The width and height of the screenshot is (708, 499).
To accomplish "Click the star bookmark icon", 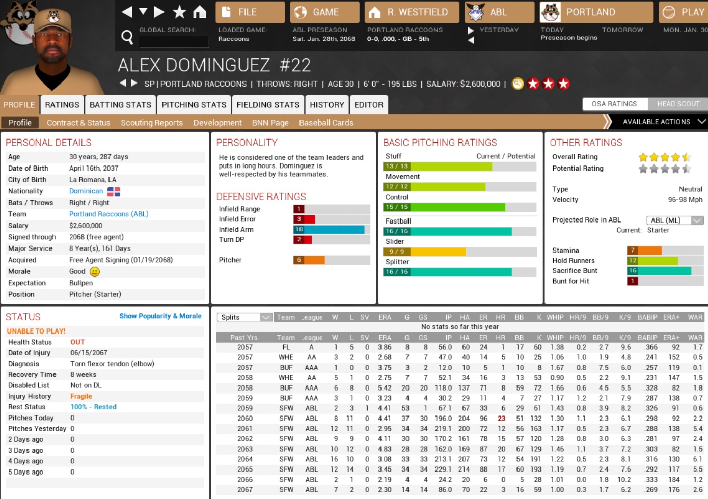I will (x=179, y=12).
